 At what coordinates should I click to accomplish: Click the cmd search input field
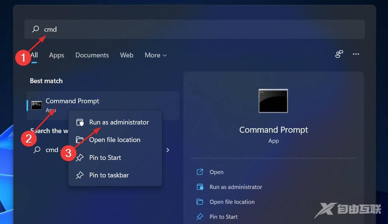[x=187, y=29]
